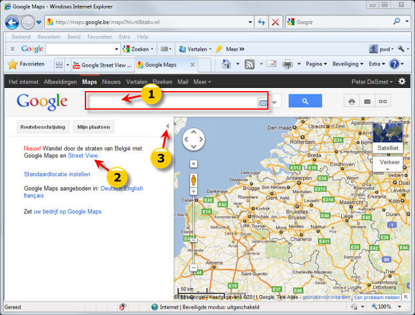Click the Google Toolbar search field
This screenshot has width=415, height=315.
tap(80, 49)
